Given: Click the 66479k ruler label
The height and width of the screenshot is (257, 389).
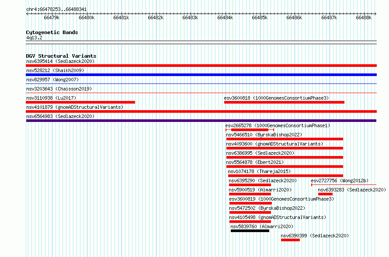Looking at the screenshot, I should pyautogui.click(x=52, y=17).
